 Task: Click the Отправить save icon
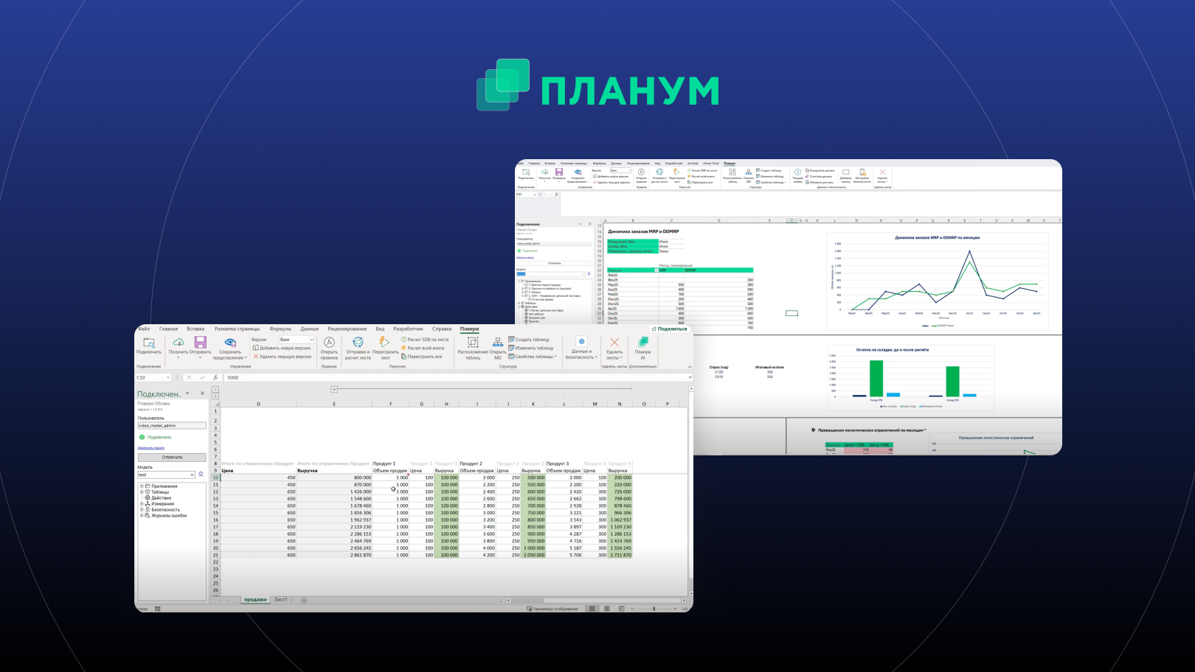[x=200, y=343]
